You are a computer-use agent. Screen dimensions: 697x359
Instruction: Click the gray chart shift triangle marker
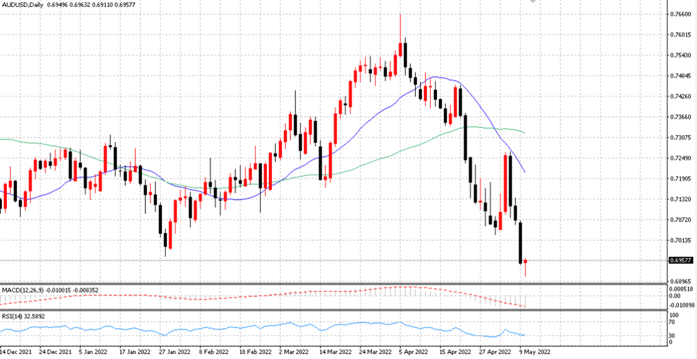[x=533, y=2]
